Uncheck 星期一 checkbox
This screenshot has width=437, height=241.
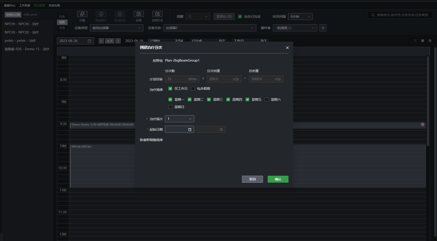tap(170, 99)
